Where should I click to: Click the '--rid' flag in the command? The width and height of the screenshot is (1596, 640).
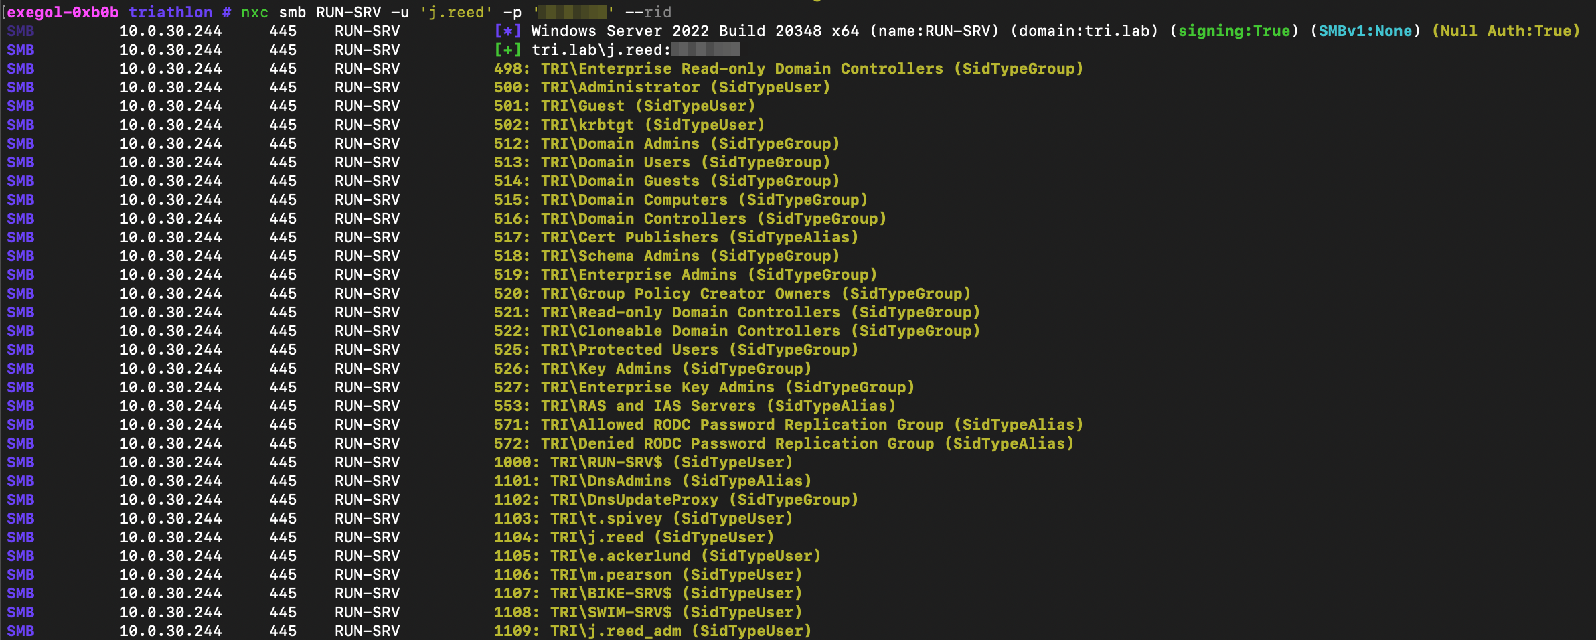(648, 13)
